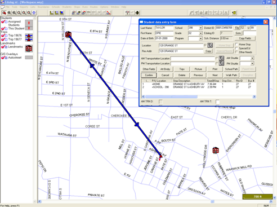Click the trip list horizontal scrollbar thumb
Screen dimensions: 277x207
pos(171,96)
